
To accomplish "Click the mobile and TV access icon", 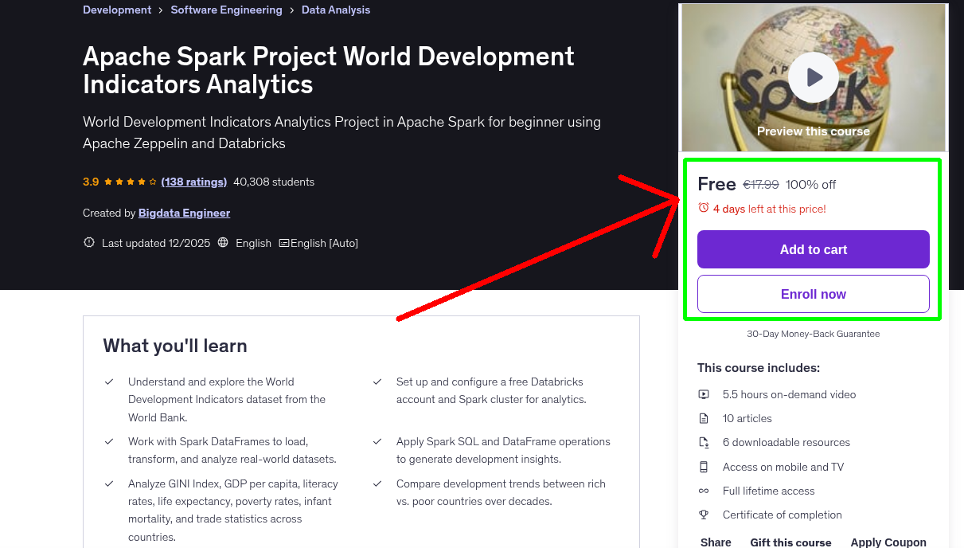I will coord(704,466).
